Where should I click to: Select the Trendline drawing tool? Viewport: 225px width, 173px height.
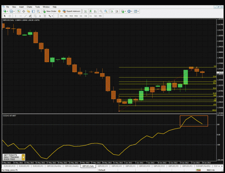26,16
